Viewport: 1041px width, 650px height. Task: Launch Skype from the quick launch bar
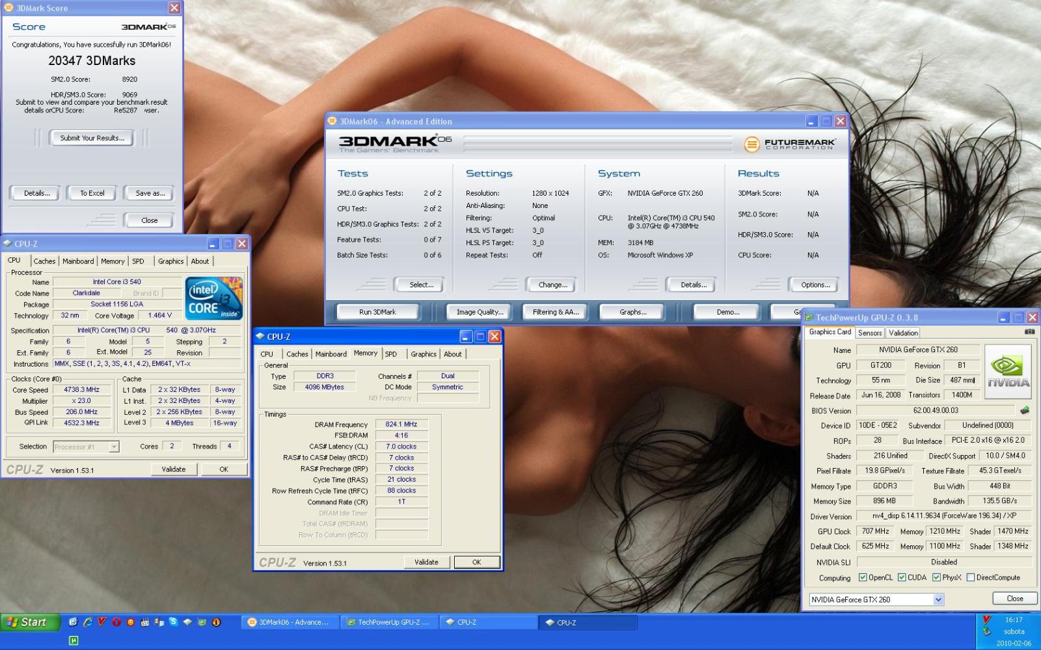[173, 622]
